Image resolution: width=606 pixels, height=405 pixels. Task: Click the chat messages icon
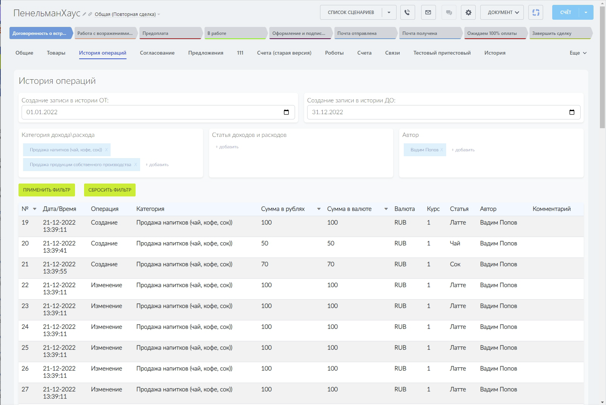pos(449,13)
